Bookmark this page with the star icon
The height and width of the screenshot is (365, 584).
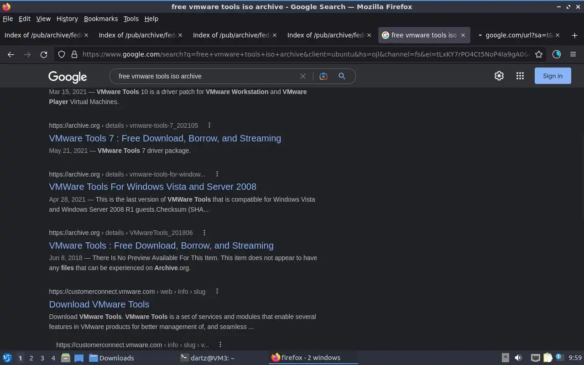pyautogui.click(x=539, y=54)
